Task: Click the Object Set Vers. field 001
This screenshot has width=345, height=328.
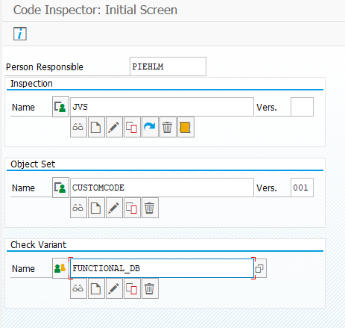Action: pos(302,188)
